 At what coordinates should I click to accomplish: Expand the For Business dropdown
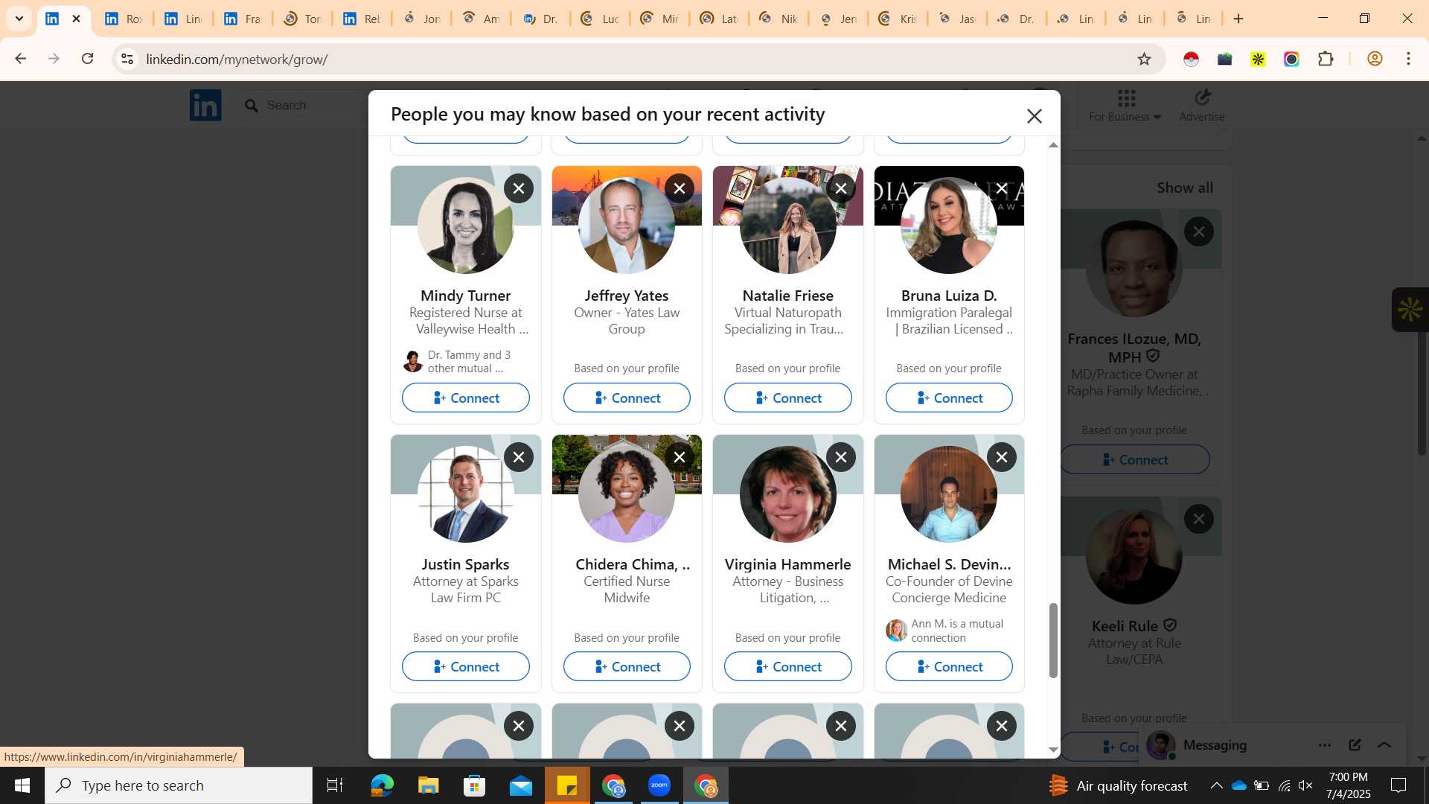[1125, 105]
